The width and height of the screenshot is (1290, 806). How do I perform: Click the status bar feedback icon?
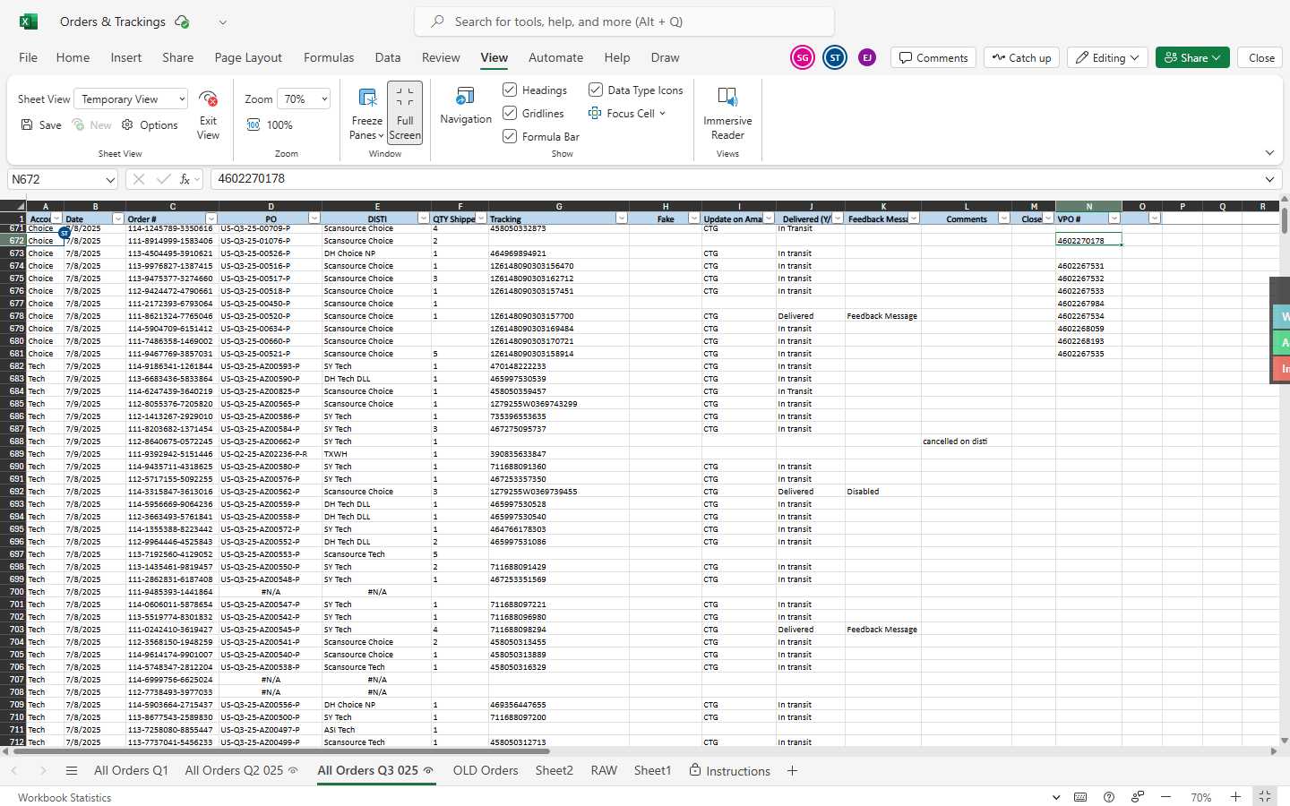tap(1137, 797)
